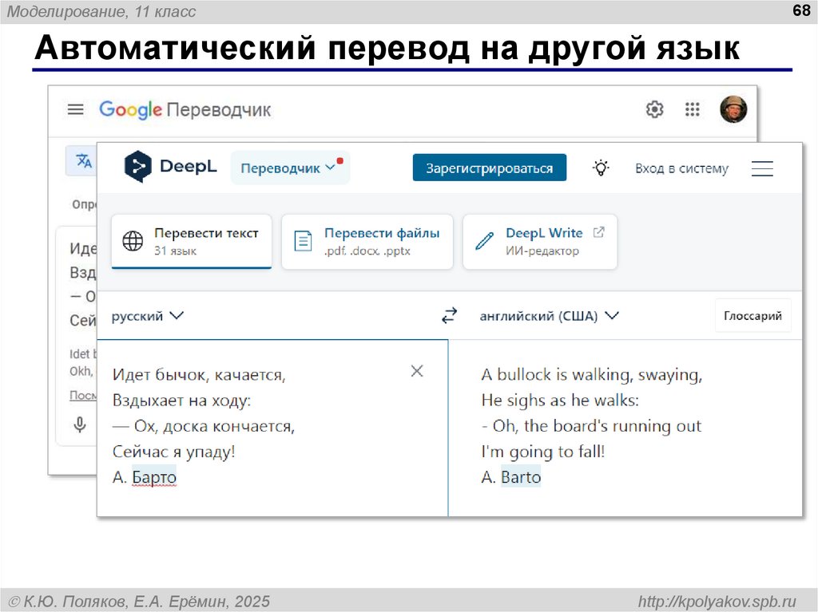Open the Глоссарий button
818x612 pixels.
click(752, 316)
